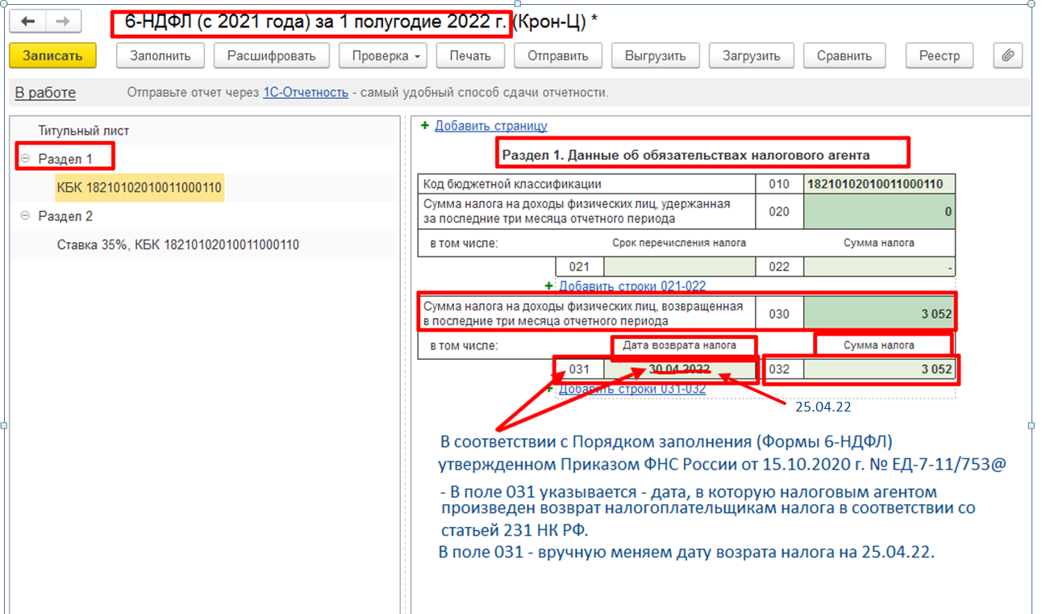1042x614 pixels.
Task: Open the 1С-Отчетность link
Action: click(306, 93)
